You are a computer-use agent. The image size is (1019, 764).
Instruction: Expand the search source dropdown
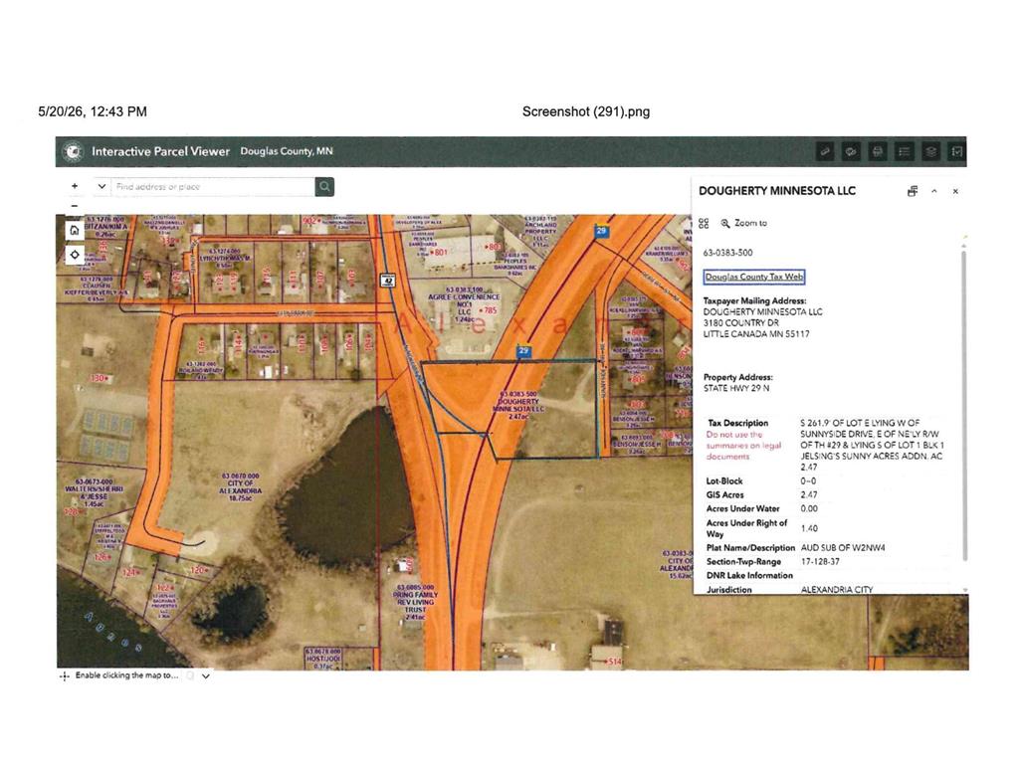pos(102,186)
